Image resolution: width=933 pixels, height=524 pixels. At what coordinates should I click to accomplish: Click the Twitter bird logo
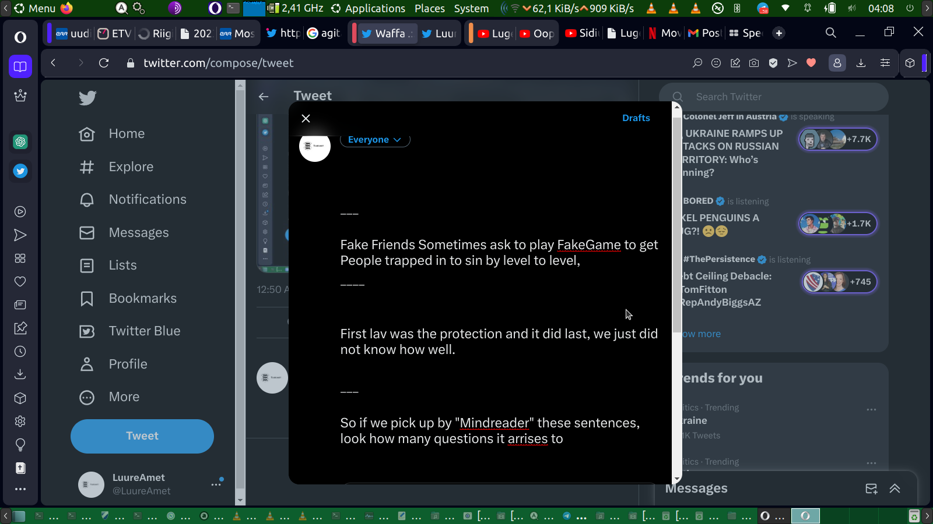(x=87, y=98)
